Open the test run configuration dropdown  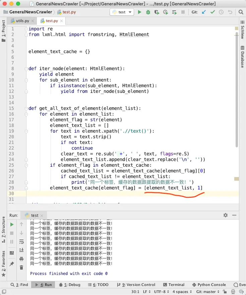tap(122, 12)
